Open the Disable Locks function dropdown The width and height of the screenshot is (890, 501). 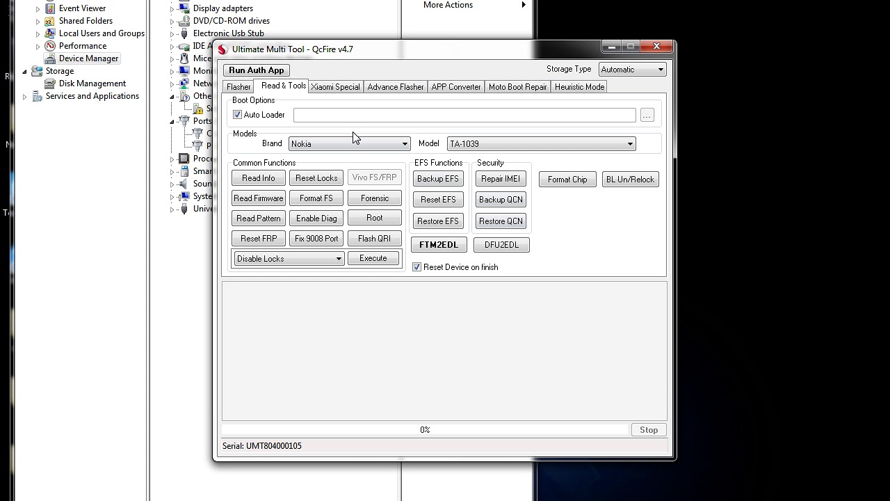[x=289, y=259]
